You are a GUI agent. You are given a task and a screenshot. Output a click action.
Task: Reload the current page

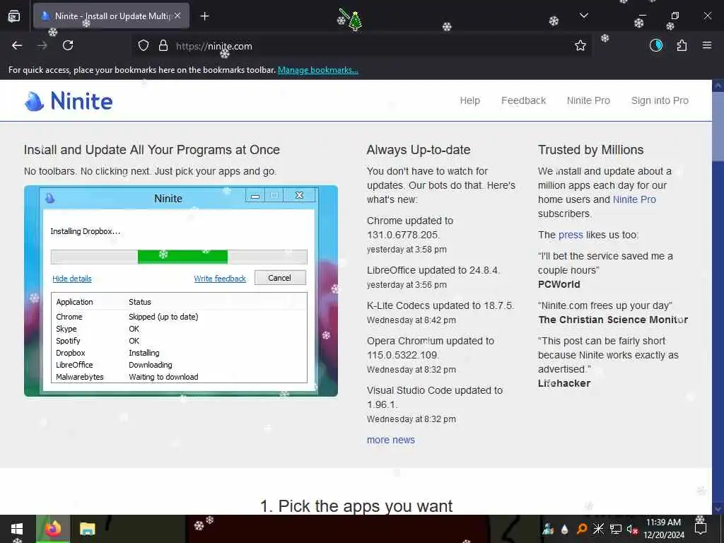click(68, 45)
